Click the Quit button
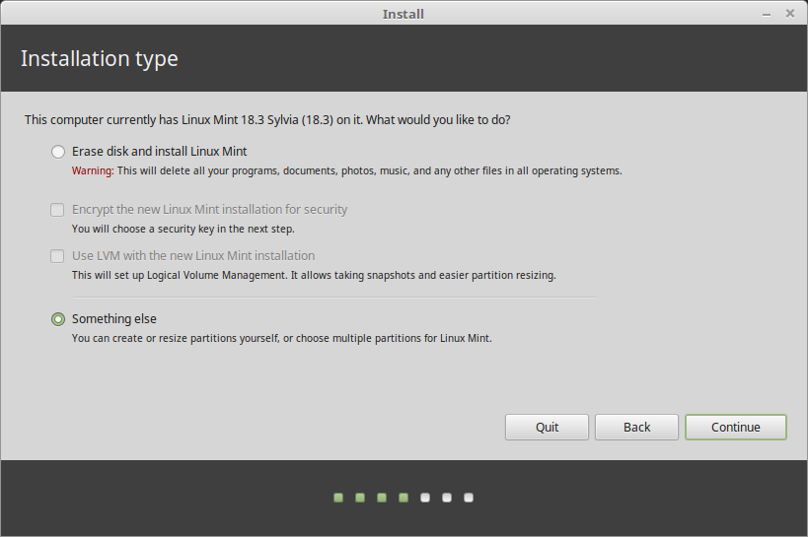 click(x=547, y=427)
